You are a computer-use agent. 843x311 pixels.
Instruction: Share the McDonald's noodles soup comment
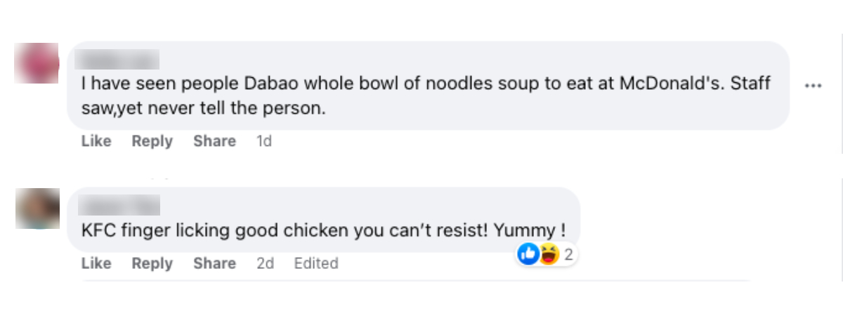coord(214,141)
